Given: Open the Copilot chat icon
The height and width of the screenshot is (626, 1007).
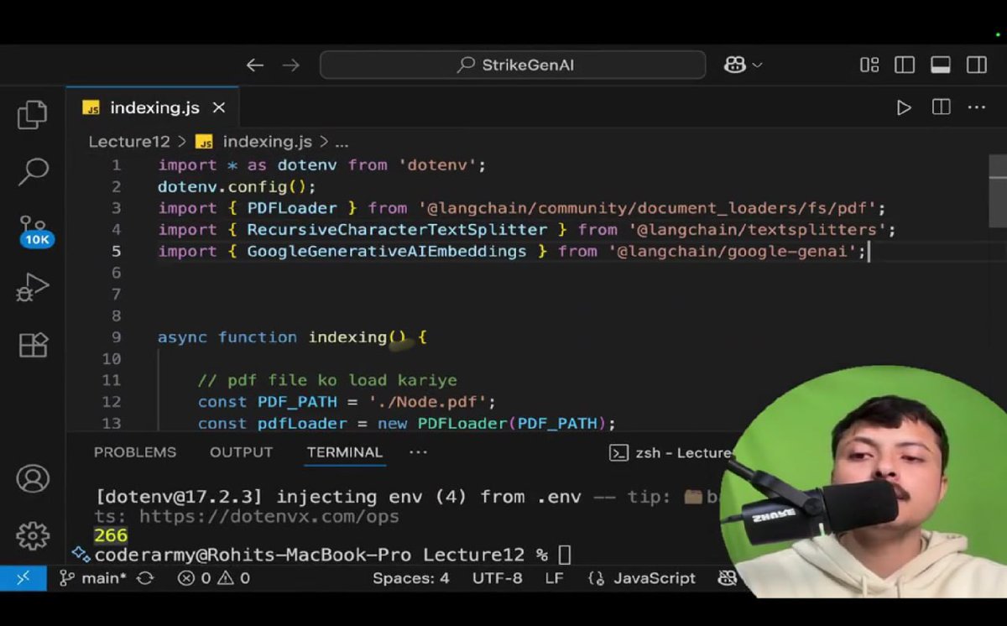Looking at the screenshot, I should pyautogui.click(x=735, y=65).
